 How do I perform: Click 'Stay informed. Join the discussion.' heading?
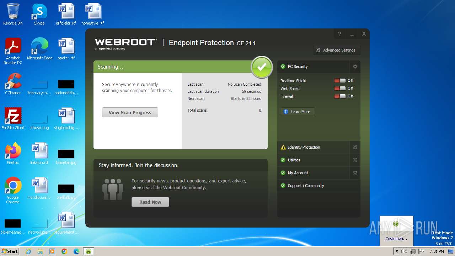click(x=139, y=165)
